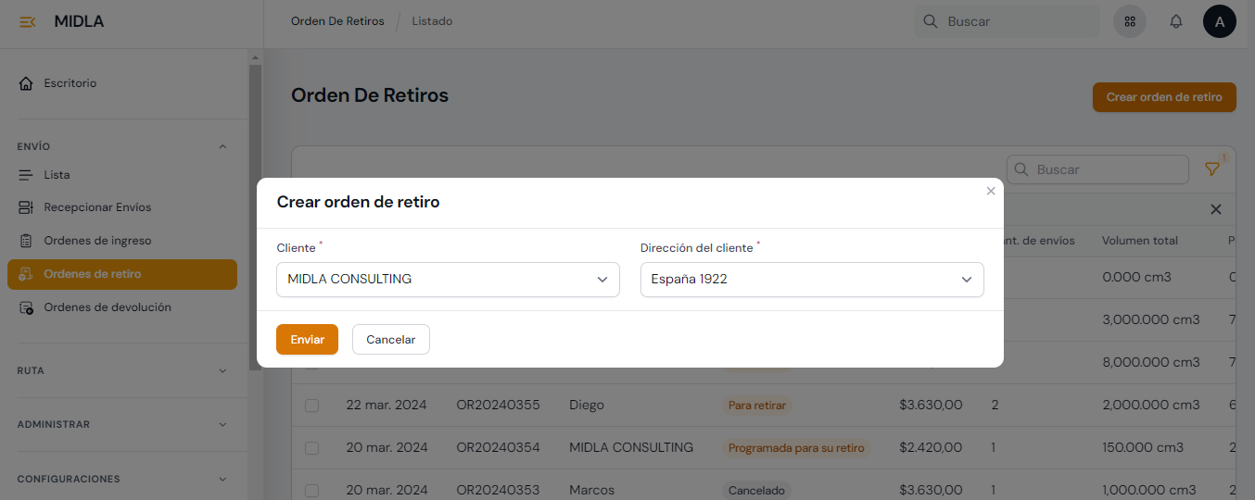Open the Dirección del cliente dropdown
Image resolution: width=1255 pixels, height=500 pixels.
point(811,280)
